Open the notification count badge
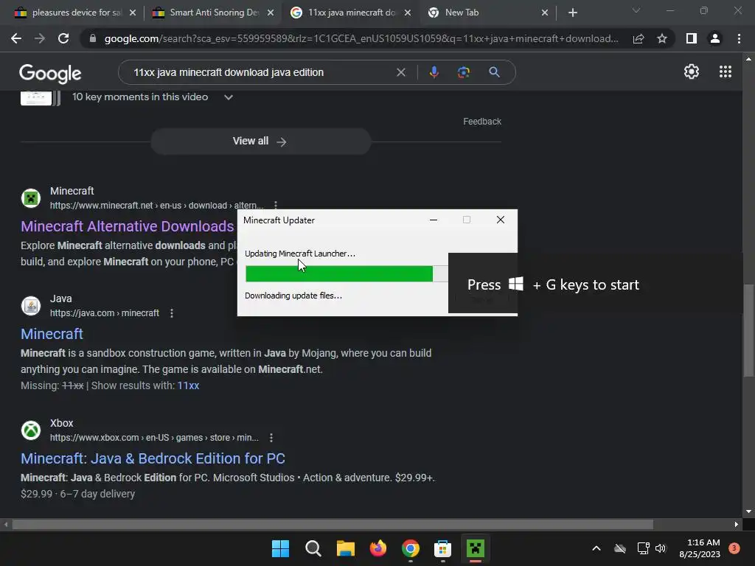This screenshot has width=755, height=566. coord(734,548)
